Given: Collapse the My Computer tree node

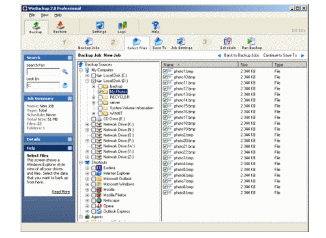Looking at the screenshot, I should (x=81, y=70).
